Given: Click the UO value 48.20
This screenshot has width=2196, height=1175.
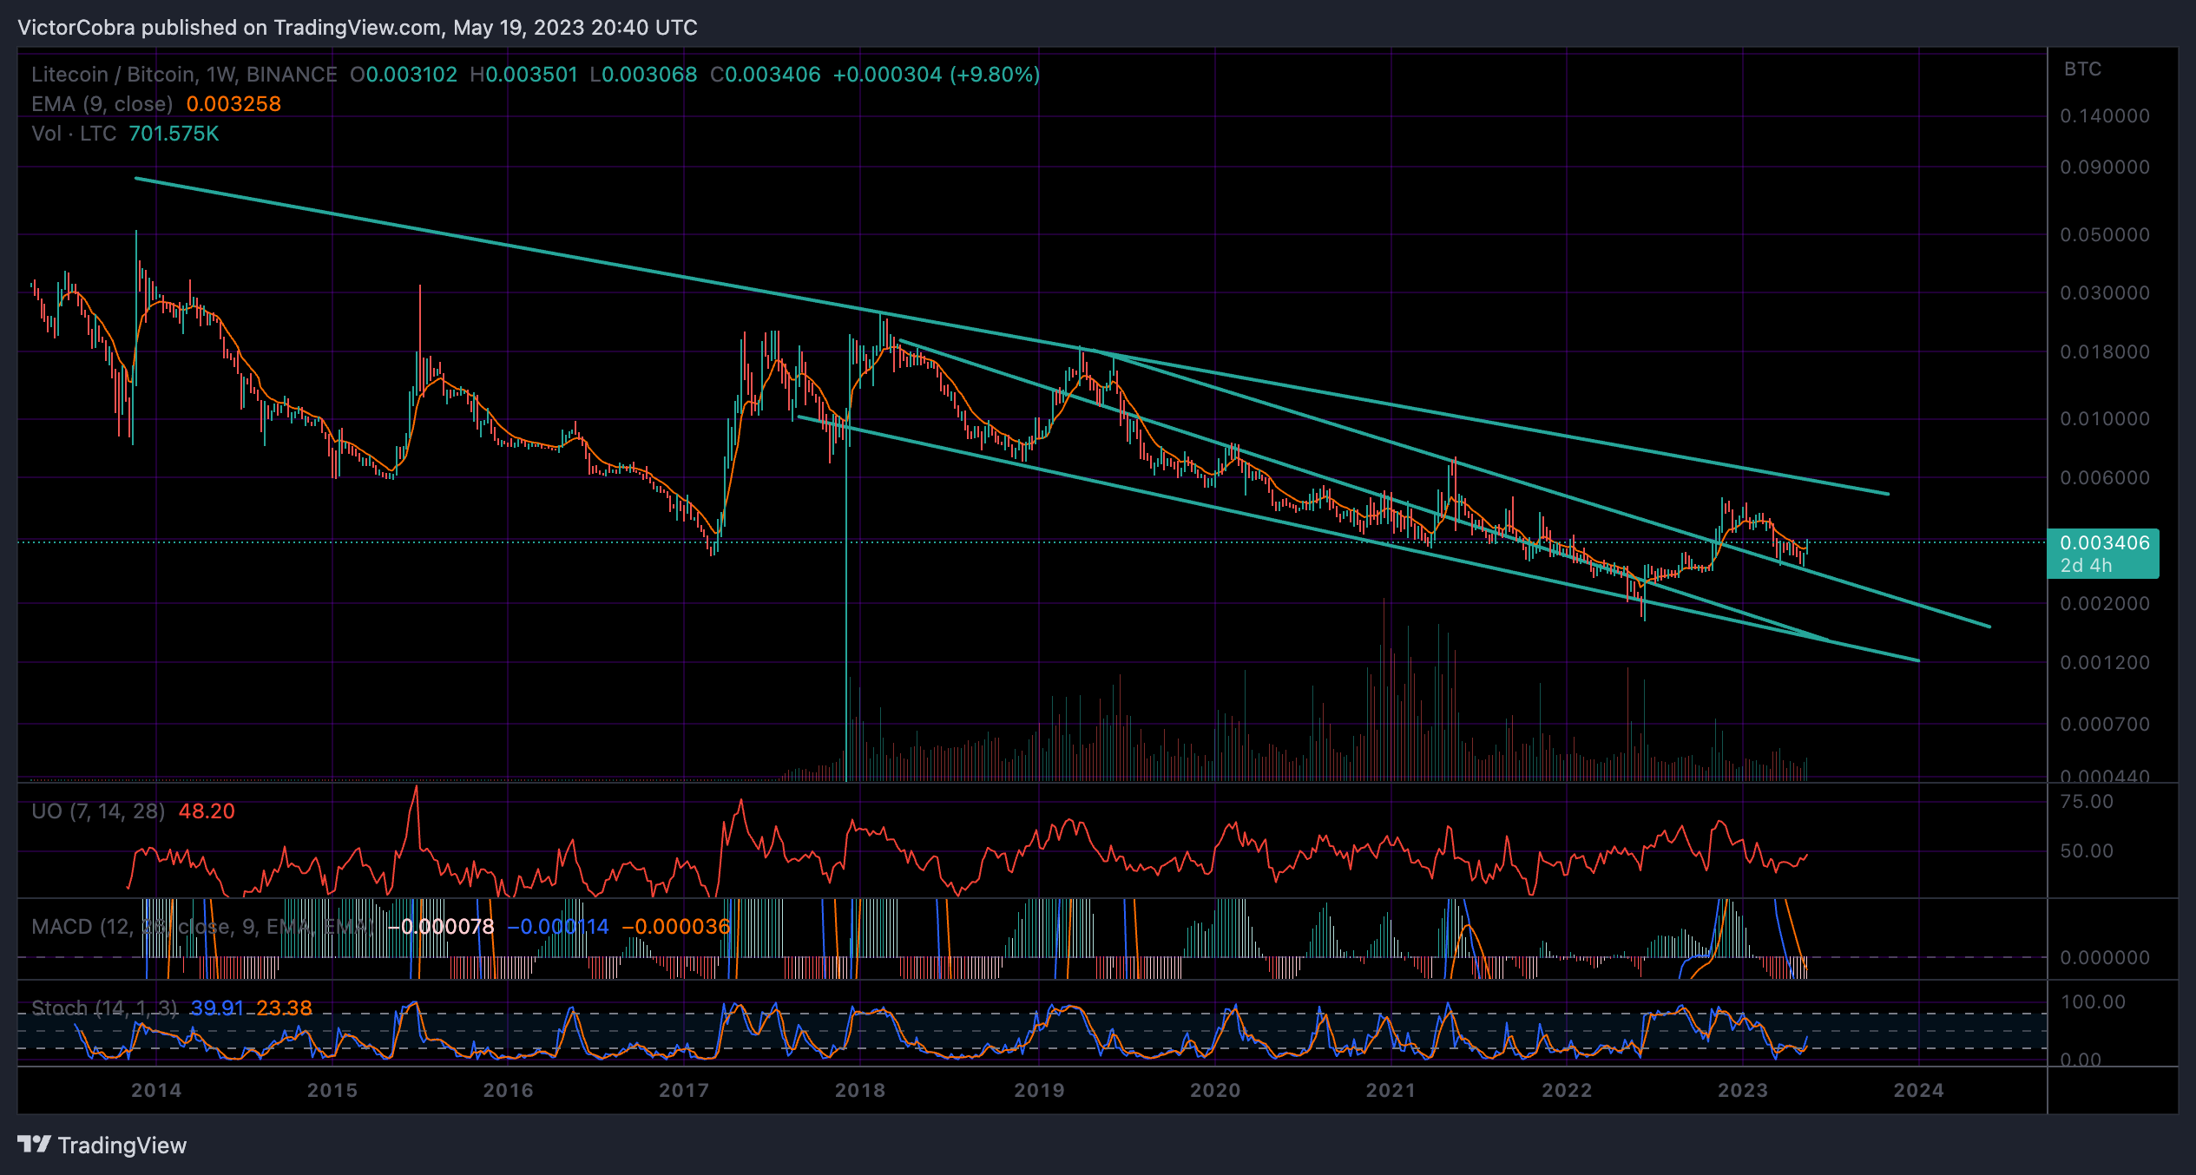Looking at the screenshot, I should pos(207,811).
